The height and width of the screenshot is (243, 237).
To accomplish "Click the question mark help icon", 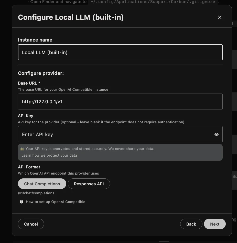I will tap(21, 202).
